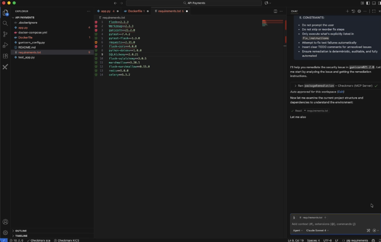Open the Search view in activity bar
Viewport: 381px width, 242px height.
5,23
